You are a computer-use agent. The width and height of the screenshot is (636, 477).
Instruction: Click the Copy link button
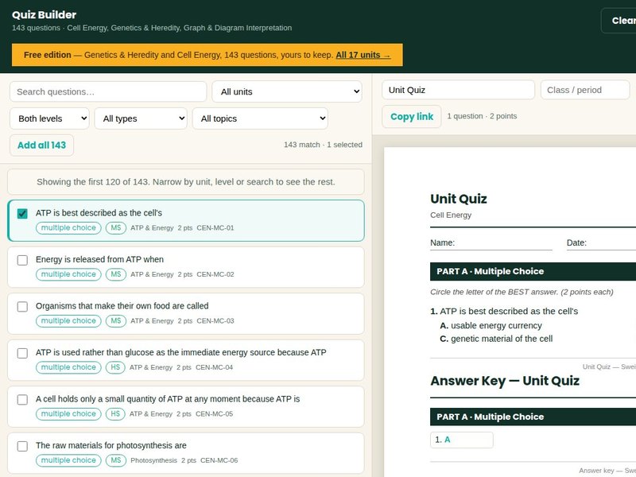tap(411, 117)
